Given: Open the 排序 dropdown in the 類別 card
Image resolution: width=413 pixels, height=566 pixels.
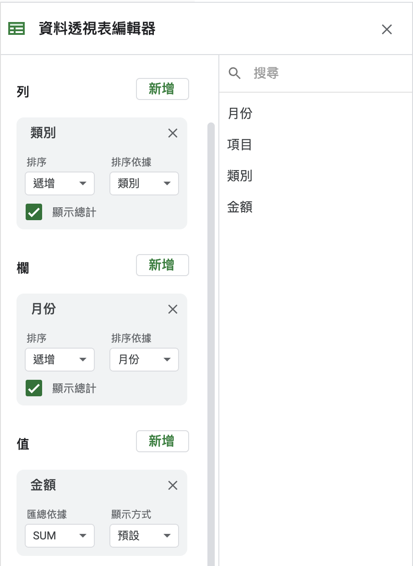Looking at the screenshot, I should click(x=60, y=183).
